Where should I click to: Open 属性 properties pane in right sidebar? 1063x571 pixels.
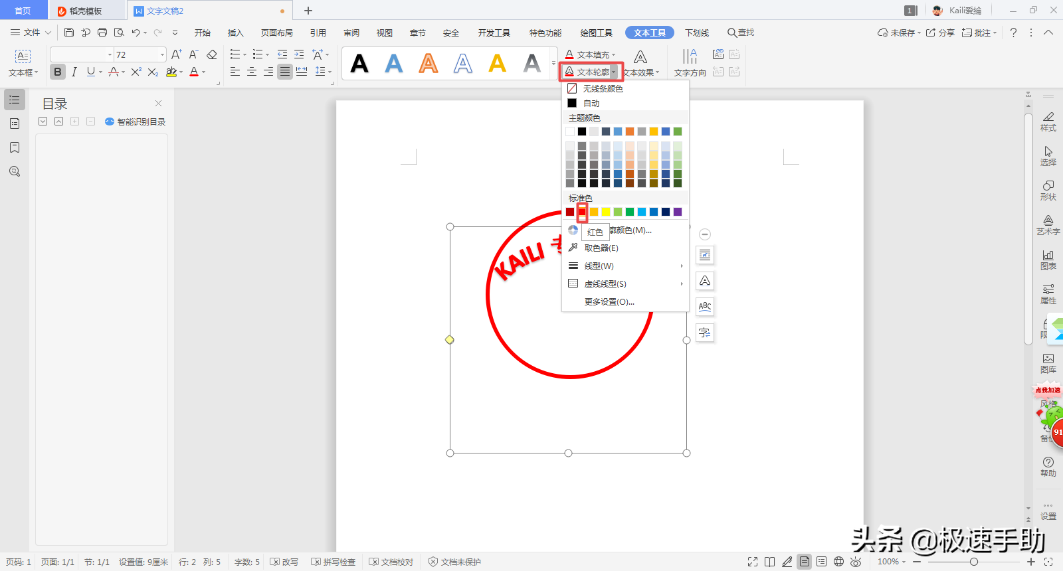1048,294
